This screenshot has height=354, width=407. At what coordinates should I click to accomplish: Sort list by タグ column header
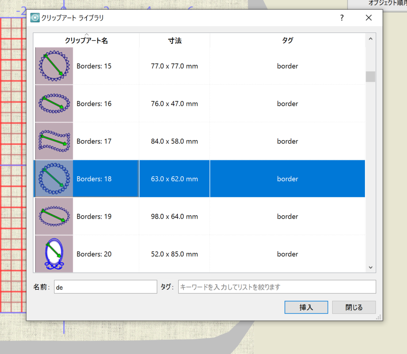287,40
